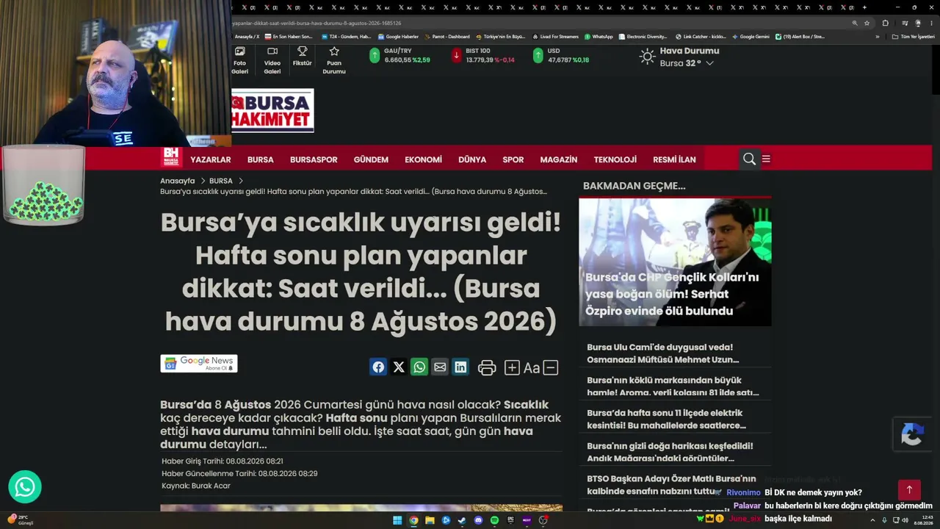Open BTSO Başkan Adayı Özer Matlı story
Screen dimensions: 940x529
point(671,485)
